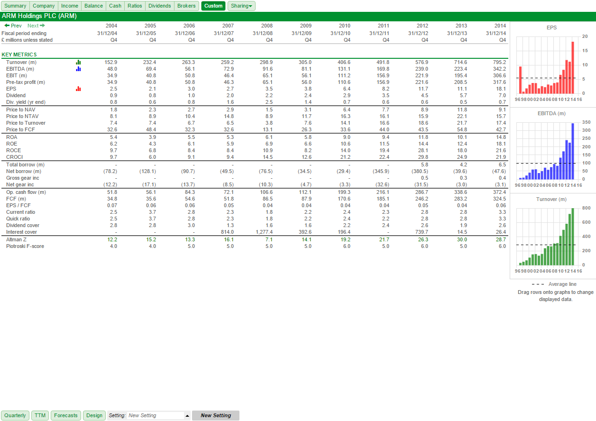
Task: Select the Turnover (m) row label
Action: (21, 62)
